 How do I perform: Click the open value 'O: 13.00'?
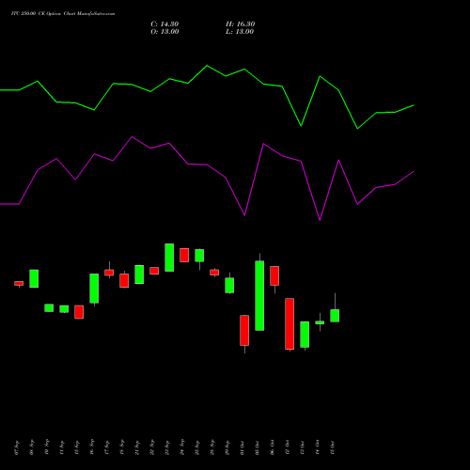(x=164, y=32)
